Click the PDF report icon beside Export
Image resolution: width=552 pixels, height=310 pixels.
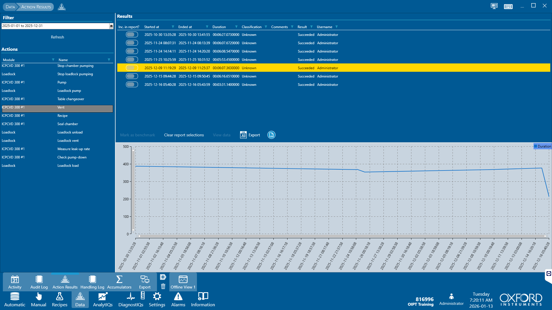[271, 135]
